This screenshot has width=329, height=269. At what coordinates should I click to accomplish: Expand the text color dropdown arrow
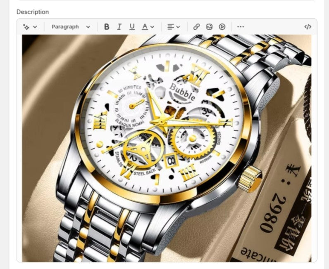coord(153,27)
